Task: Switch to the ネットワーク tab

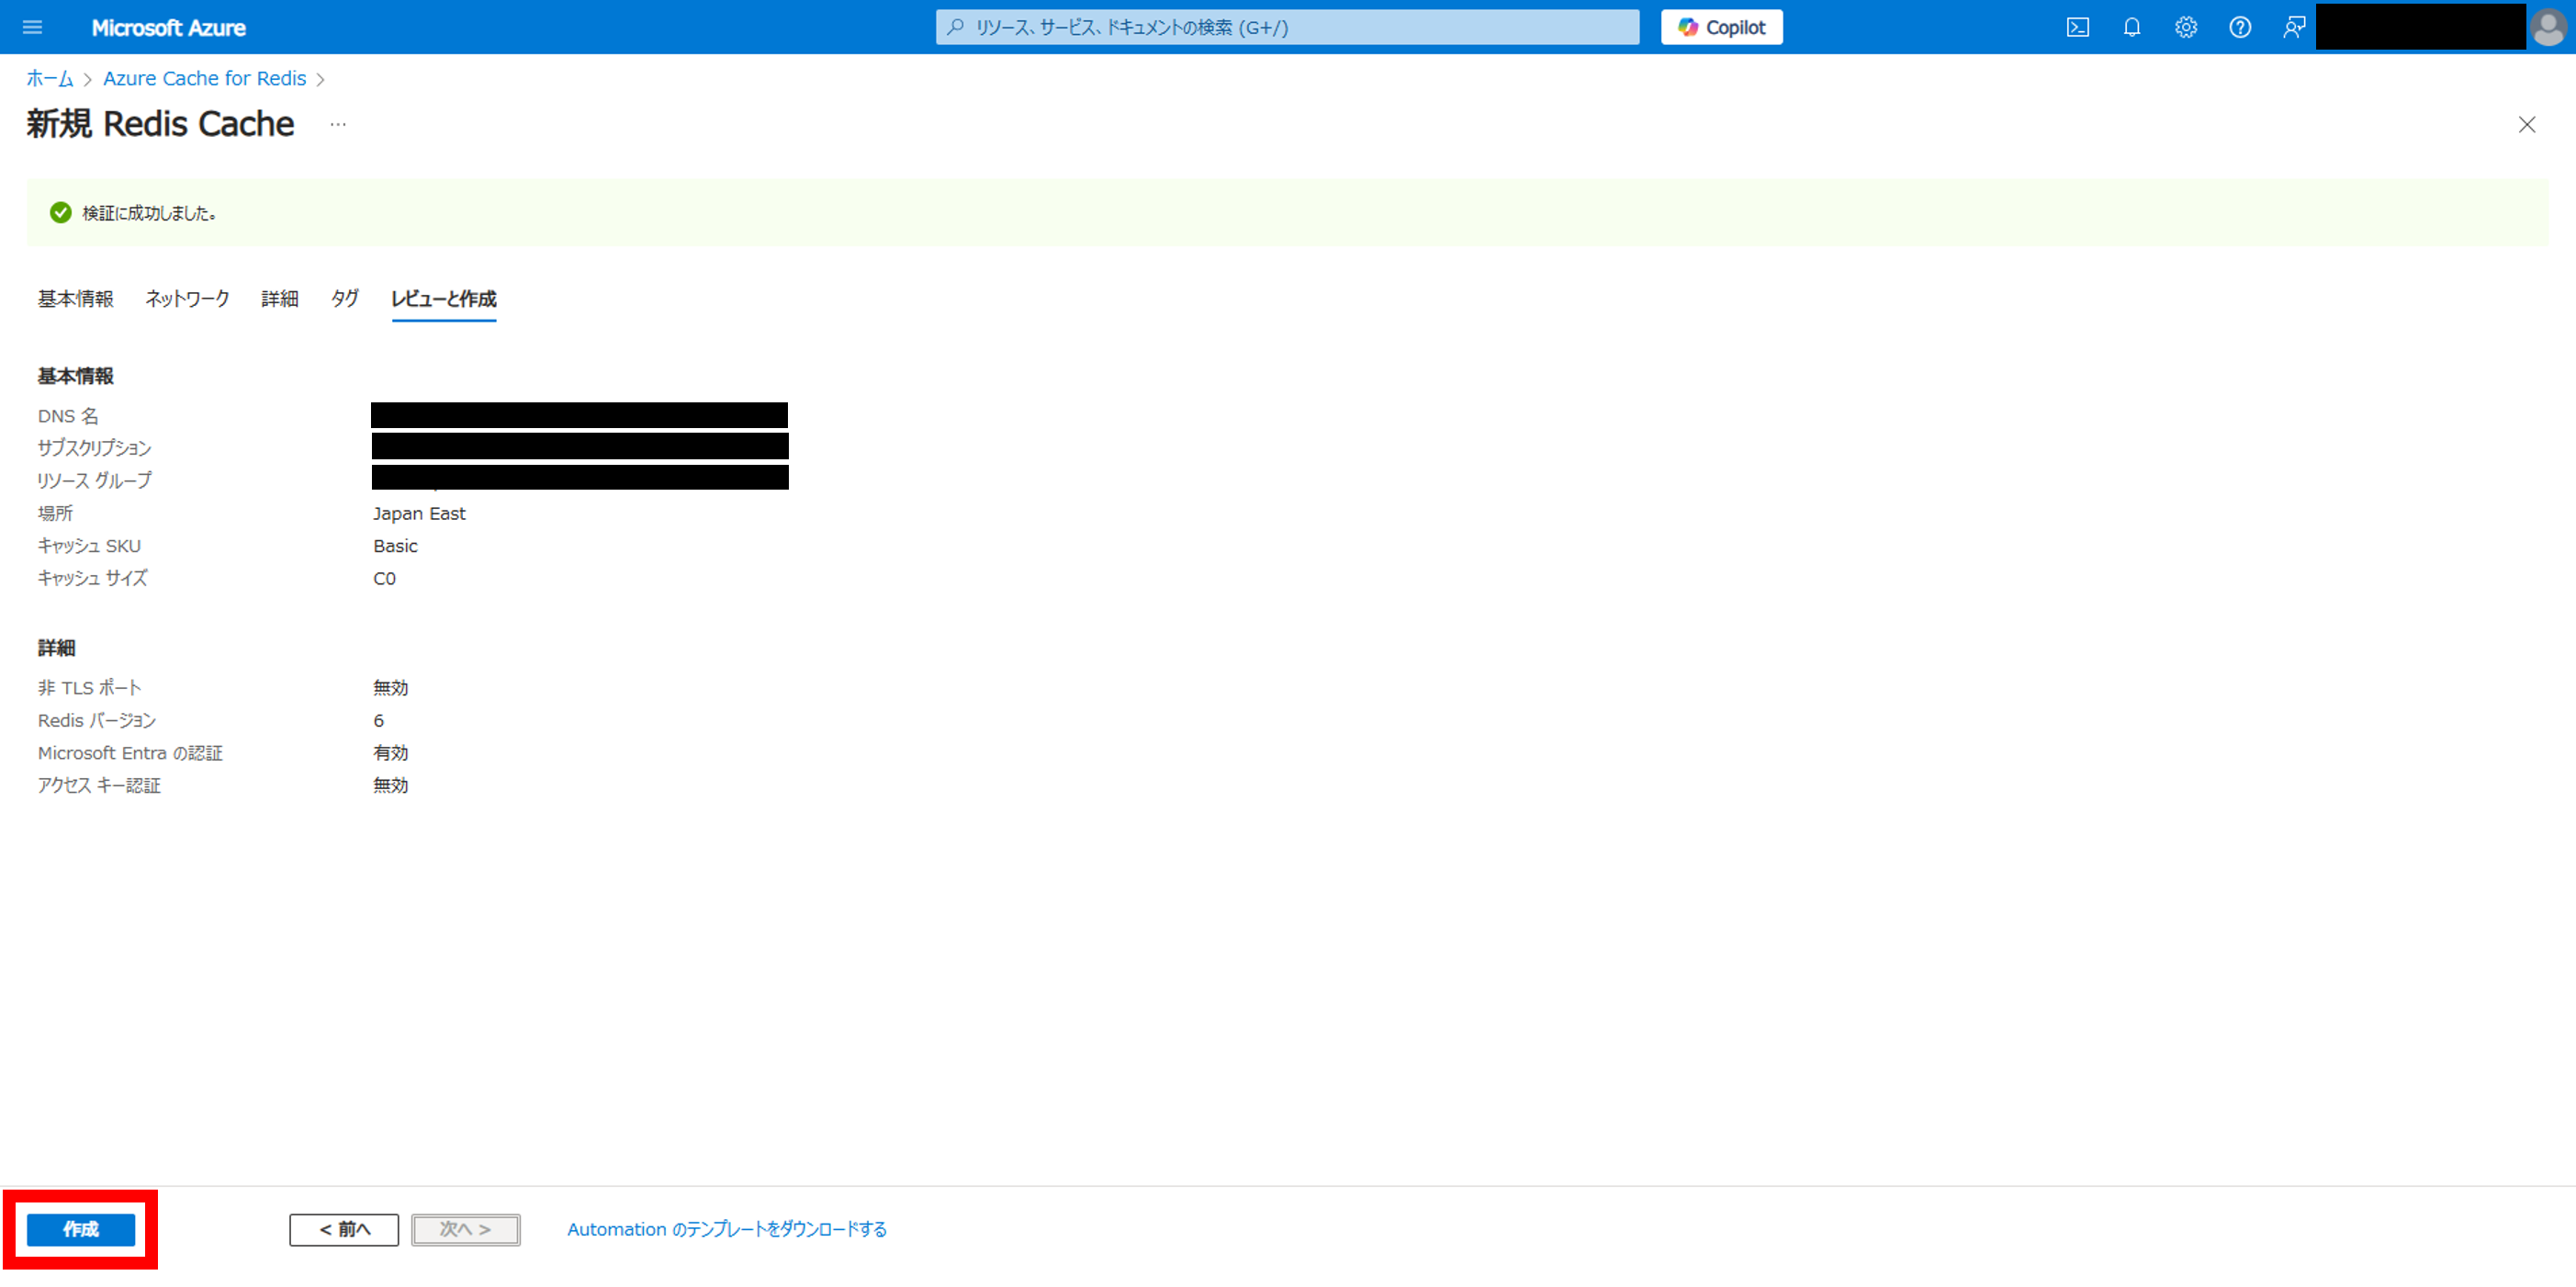Action: [x=187, y=298]
